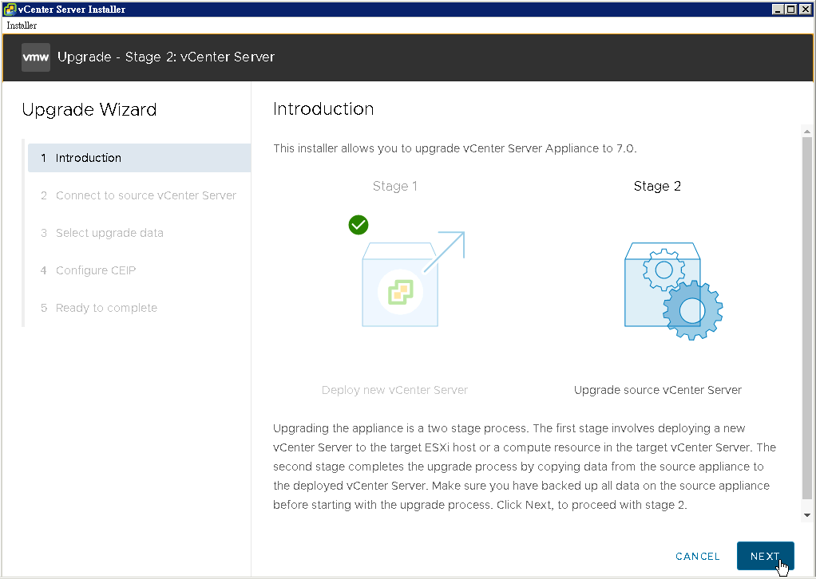Click the Upgrade - Stage 2: vCenter Server title

[166, 57]
